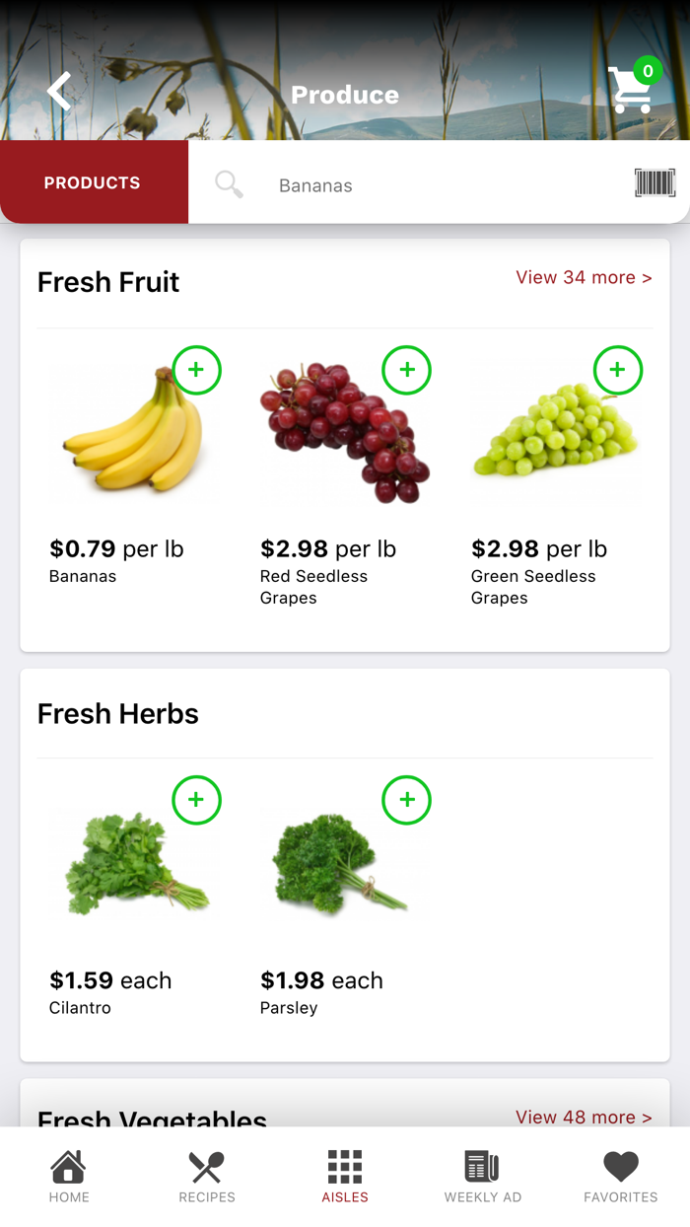690x1227 pixels.
Task: Add Green Seedless Grapes to the cart
Action: click(617, 370)
